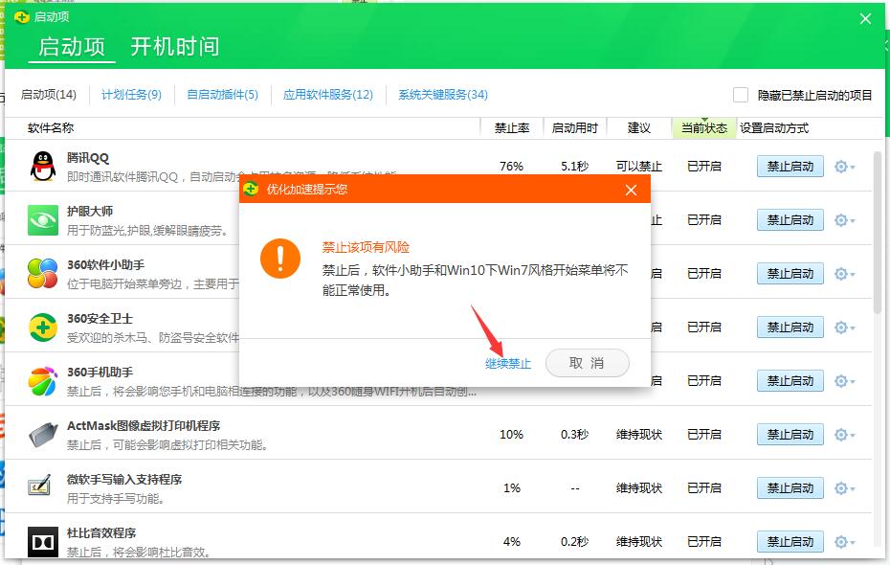The image size is (890, 565).
Task: Click 禁止启动 for 微软手写输入支持程序
Action: pos(790,488)
